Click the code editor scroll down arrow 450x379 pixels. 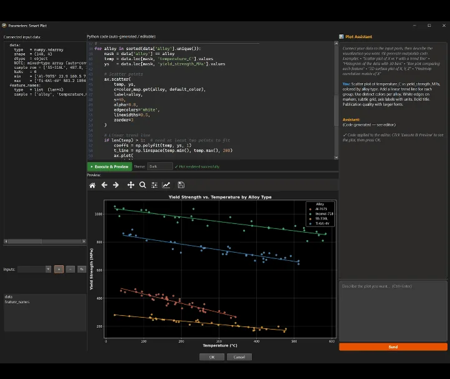click(x=336, y=158)
